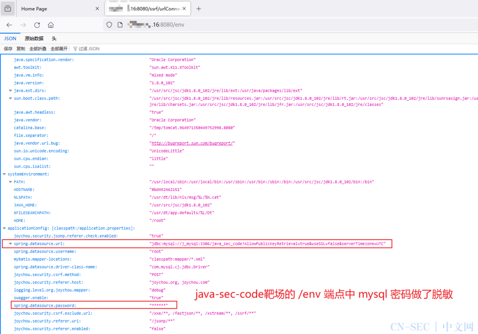Click the spring.datasource.password key

pyautogui.click(x=45, y=306)
